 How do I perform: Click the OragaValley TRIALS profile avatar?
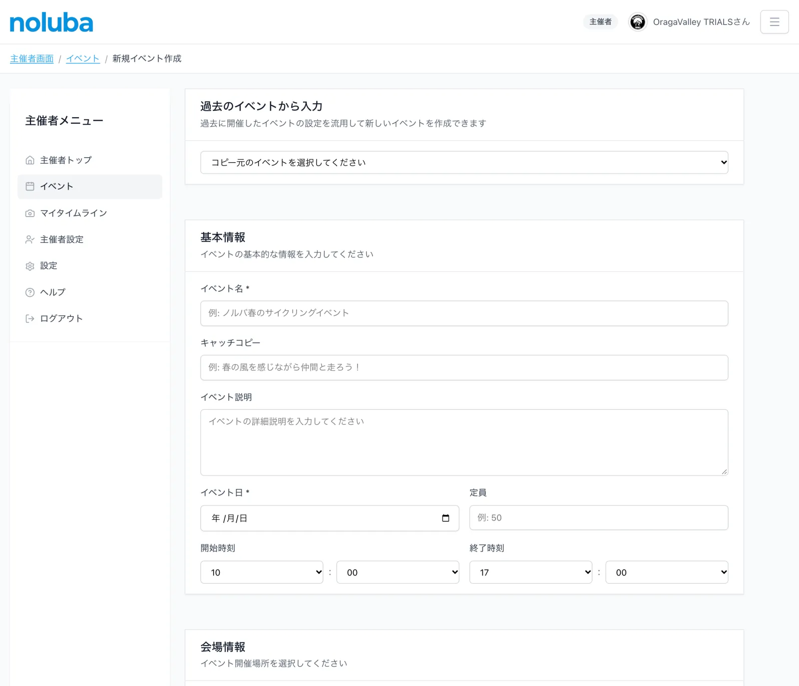[637, 22]
